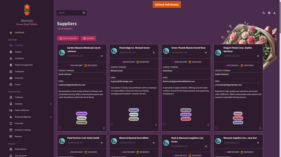Click Bloom & Beyond avatar icon

tap(114, 141)
